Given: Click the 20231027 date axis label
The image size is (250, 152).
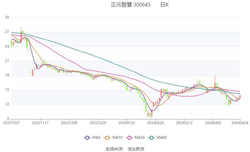Looking at the screenshot, I should pyautogui.click(x=11, y=123).
